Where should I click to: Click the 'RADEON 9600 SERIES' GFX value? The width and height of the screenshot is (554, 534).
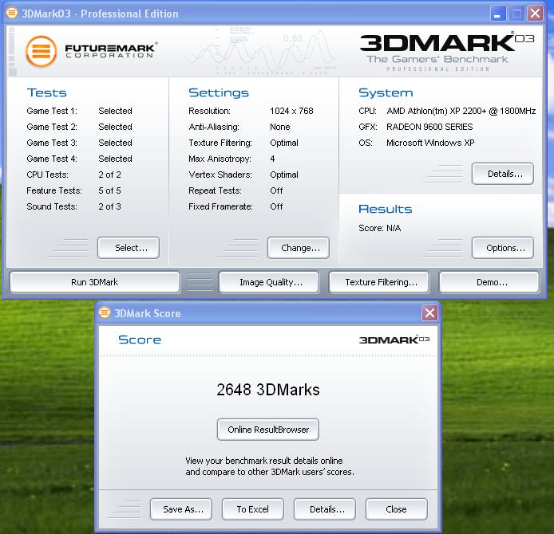tap(429, 127)
